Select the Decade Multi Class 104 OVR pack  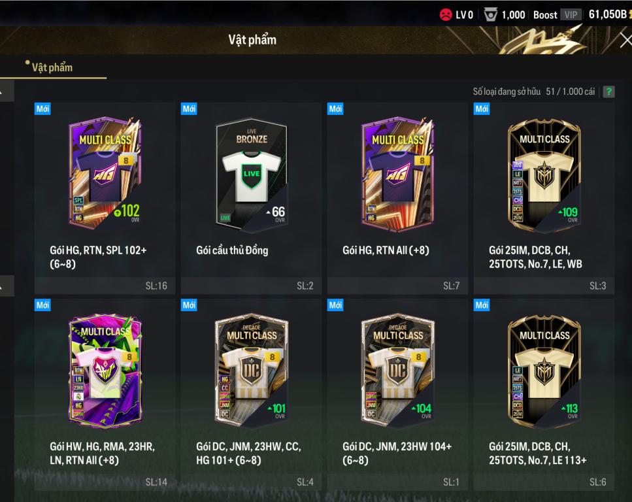coord(398,371)
